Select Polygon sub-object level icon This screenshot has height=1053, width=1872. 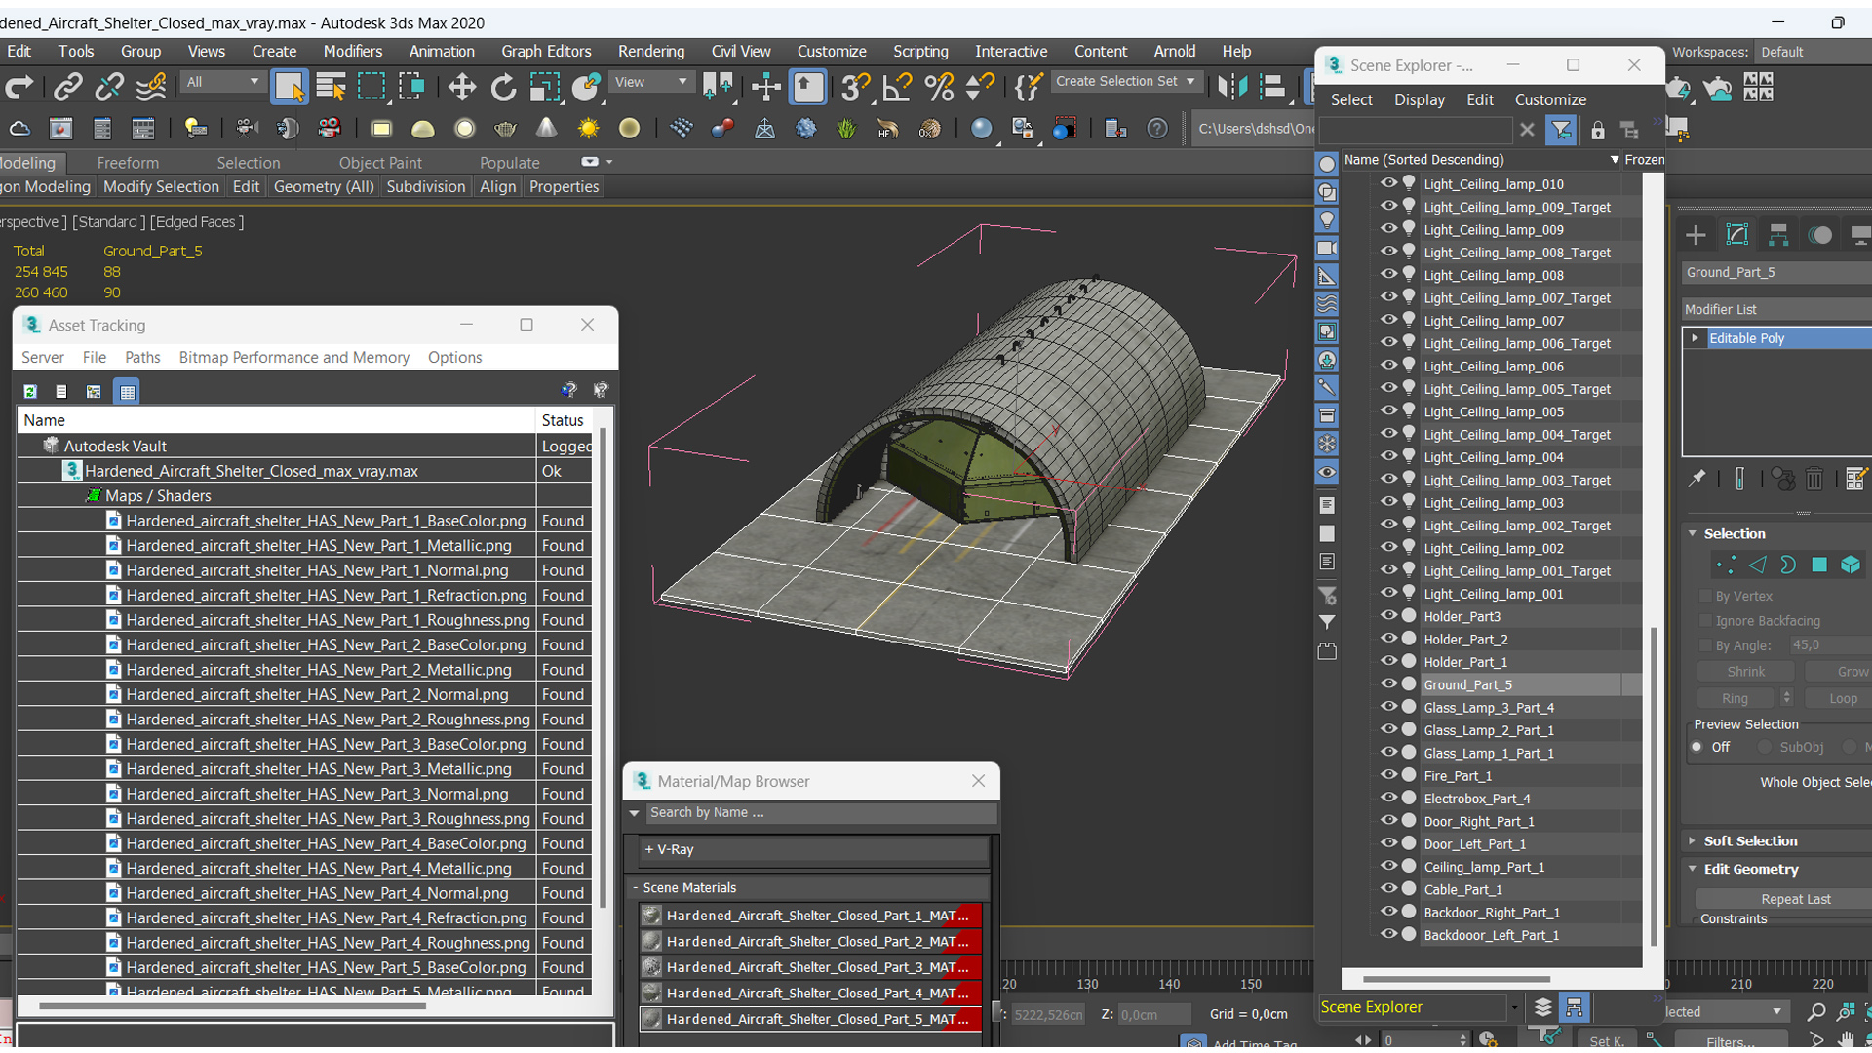[x=1819, y=565]
